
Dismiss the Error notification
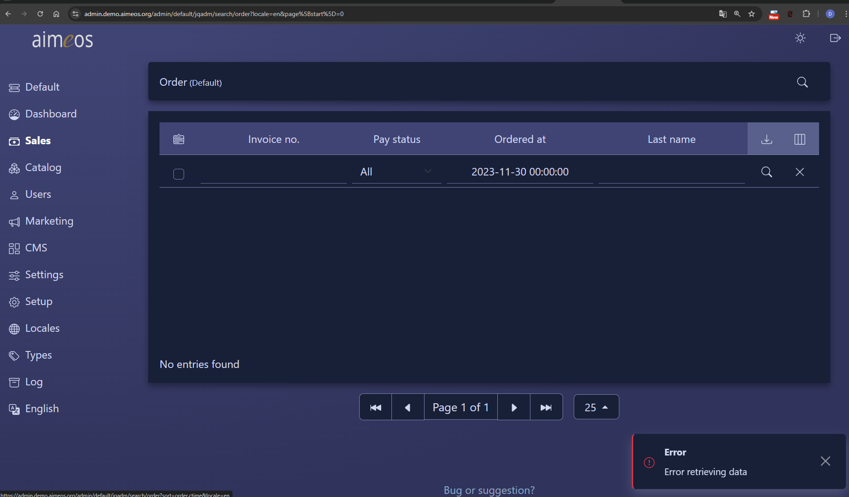[825, 461]
